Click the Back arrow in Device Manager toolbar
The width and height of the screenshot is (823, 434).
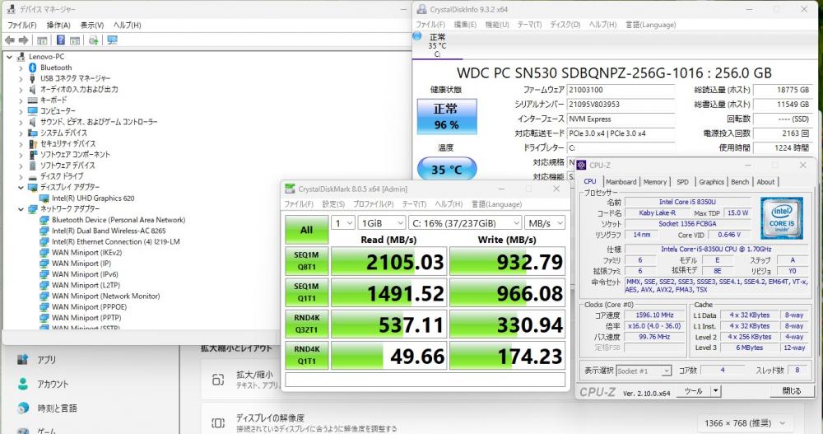pos(9,40)
